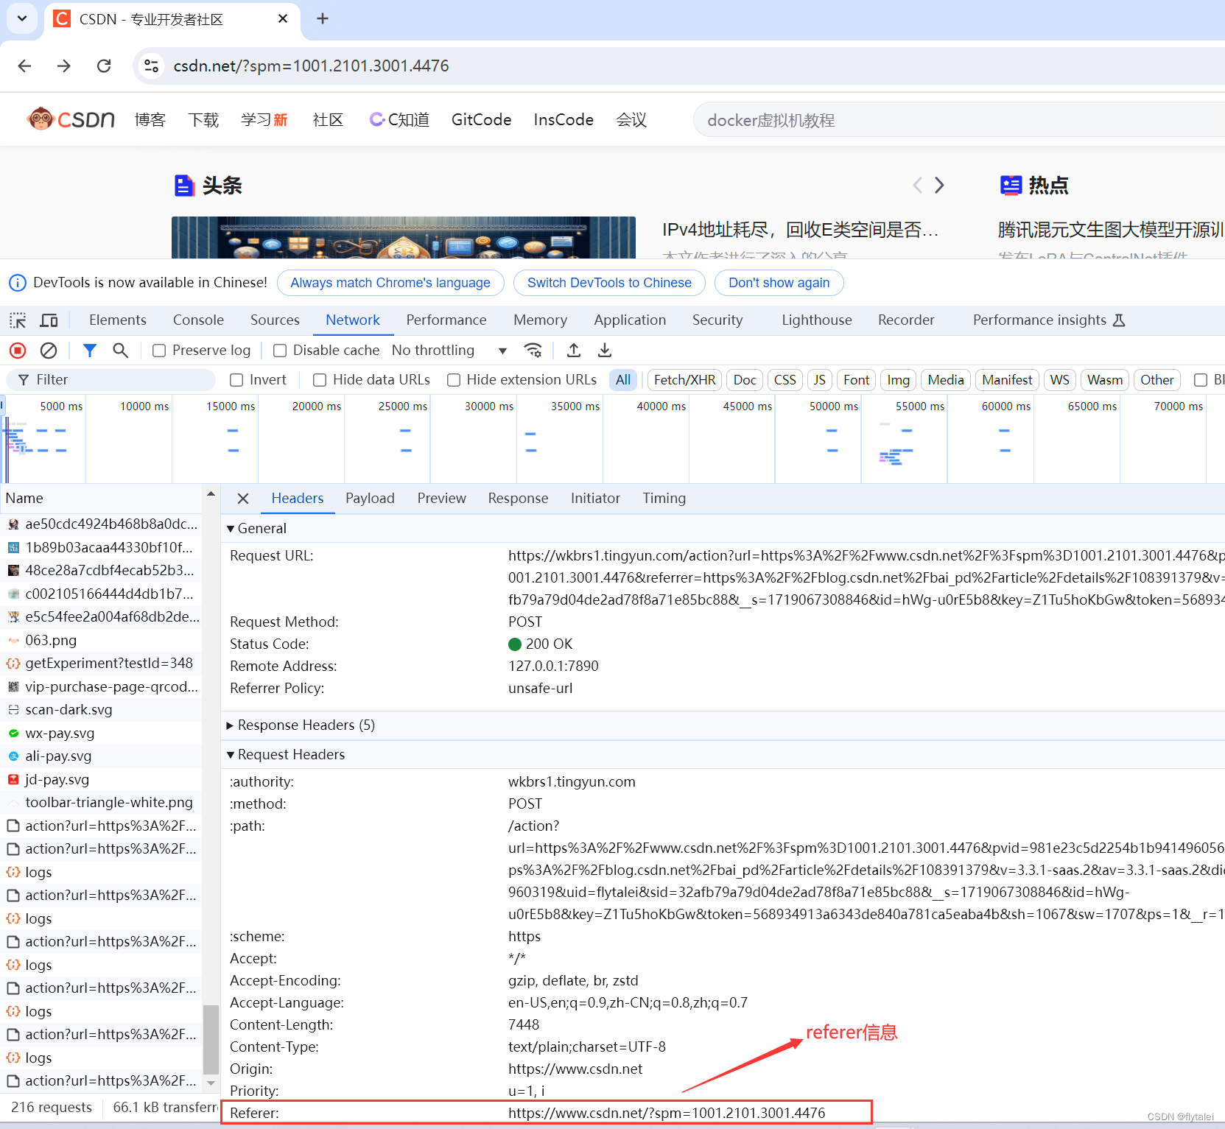Collapse the Request Headers section
Image resolution: width=1225 pixels, height=1129 pixels.
231,755
